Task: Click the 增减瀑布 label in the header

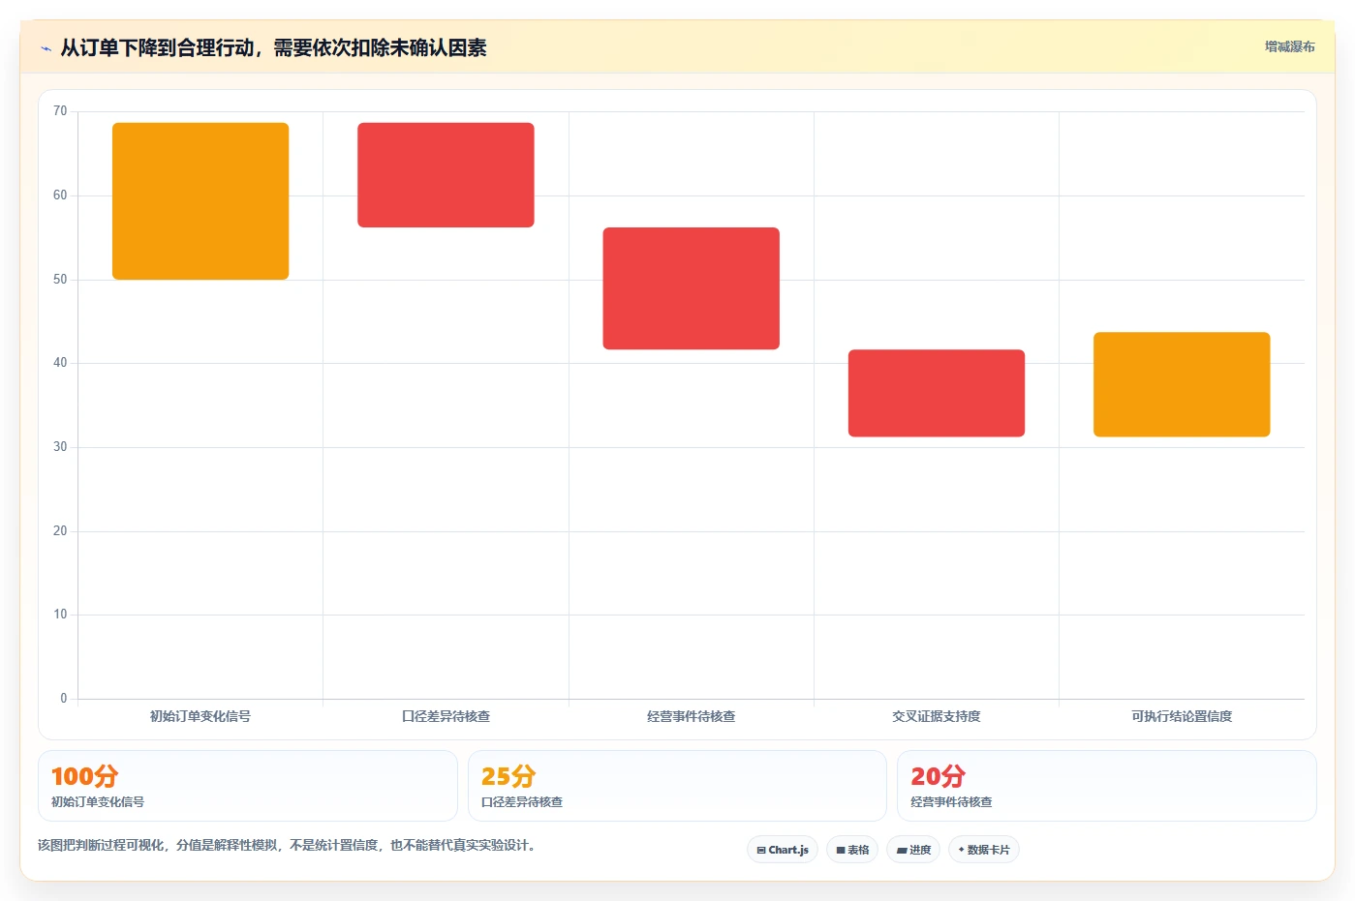Action: coord(1289,46)
